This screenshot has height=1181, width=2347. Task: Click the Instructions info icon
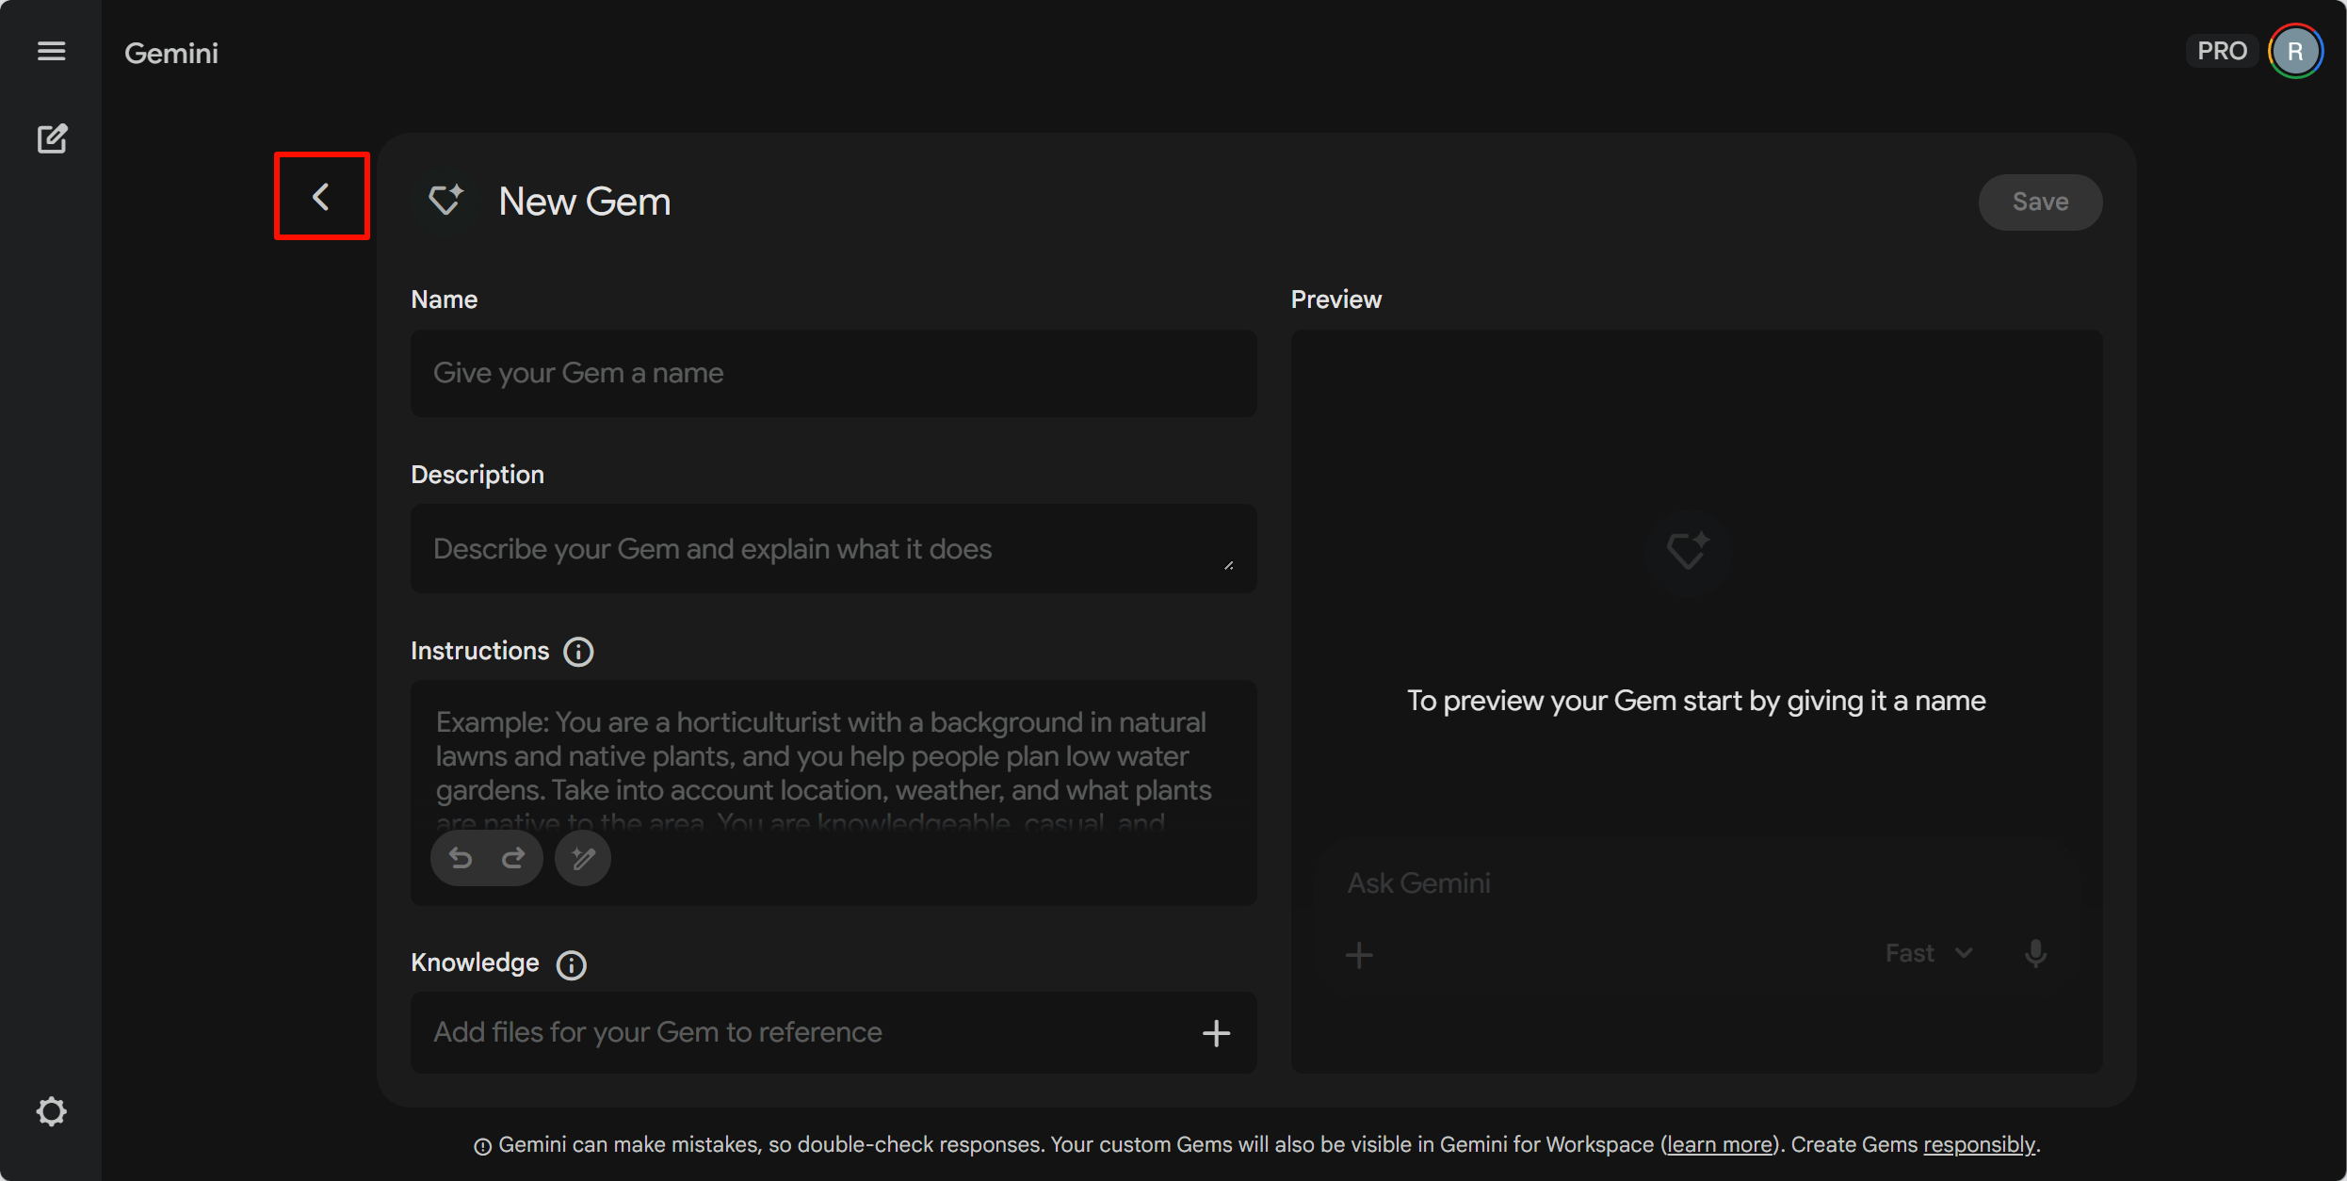(578, 652)
